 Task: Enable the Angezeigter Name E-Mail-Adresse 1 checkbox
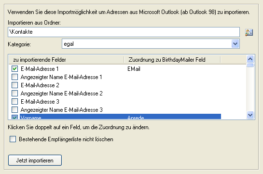14,77
